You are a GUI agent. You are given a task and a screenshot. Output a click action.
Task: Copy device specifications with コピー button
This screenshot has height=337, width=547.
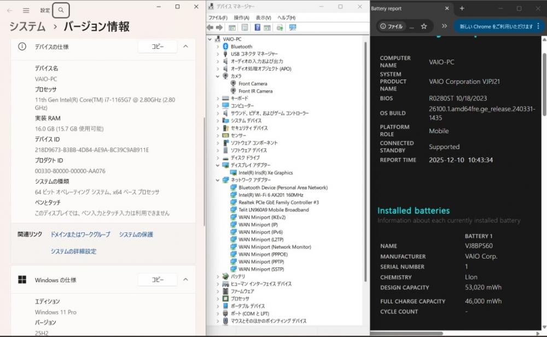[x=158, y=47]
